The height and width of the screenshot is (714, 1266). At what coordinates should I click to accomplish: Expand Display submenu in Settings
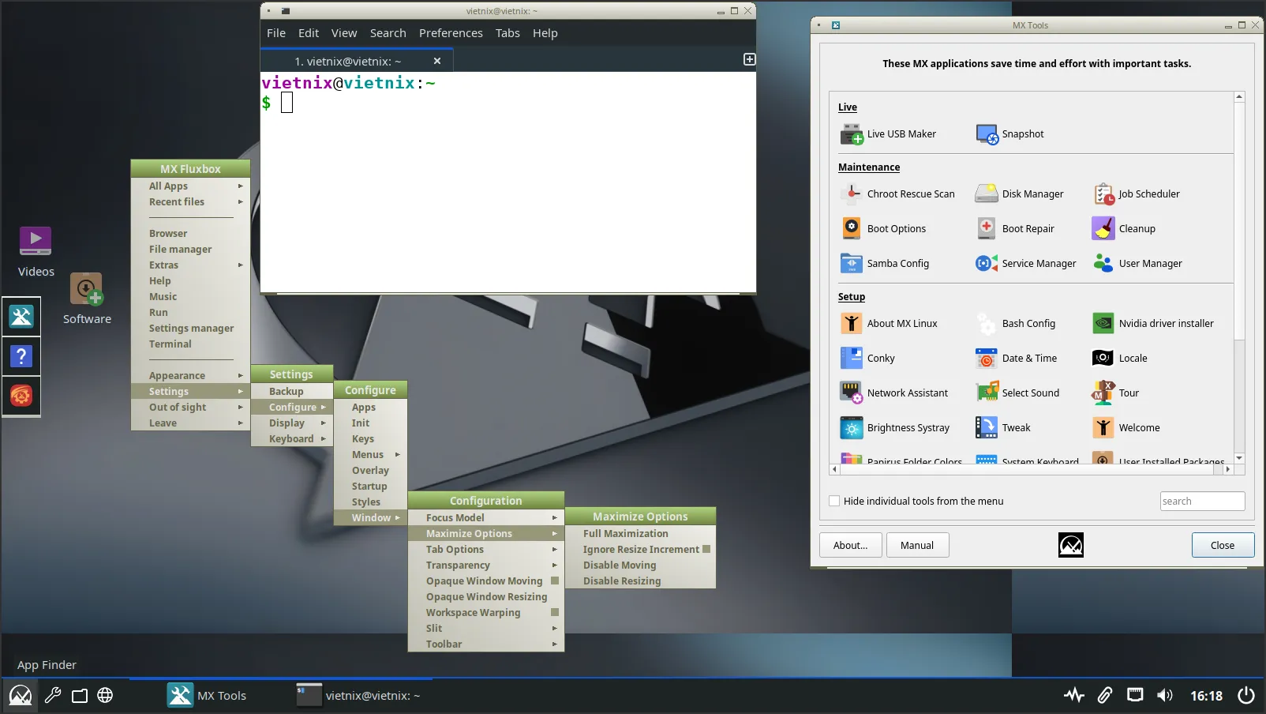(292, 423)
